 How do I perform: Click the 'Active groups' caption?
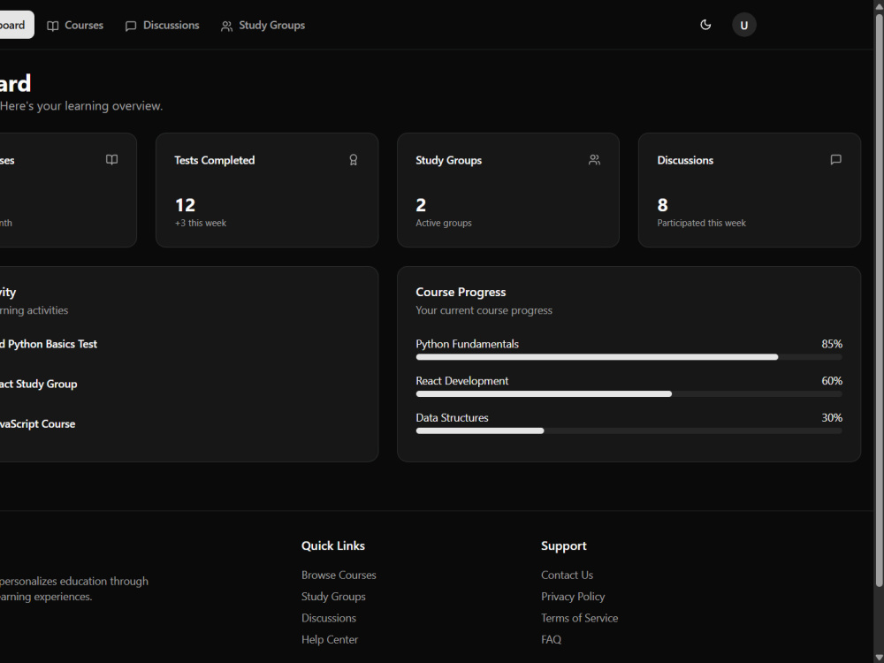pyautogui.click(x=444, y=224)
